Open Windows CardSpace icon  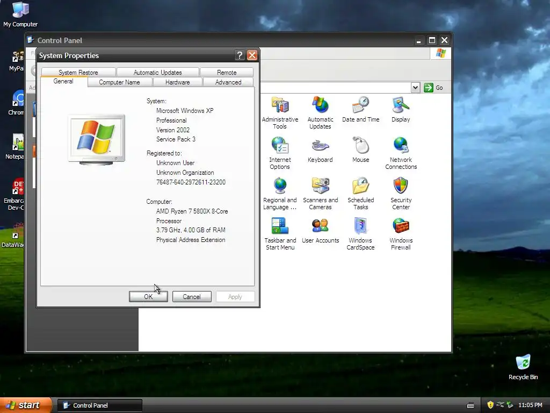point(360,234)
